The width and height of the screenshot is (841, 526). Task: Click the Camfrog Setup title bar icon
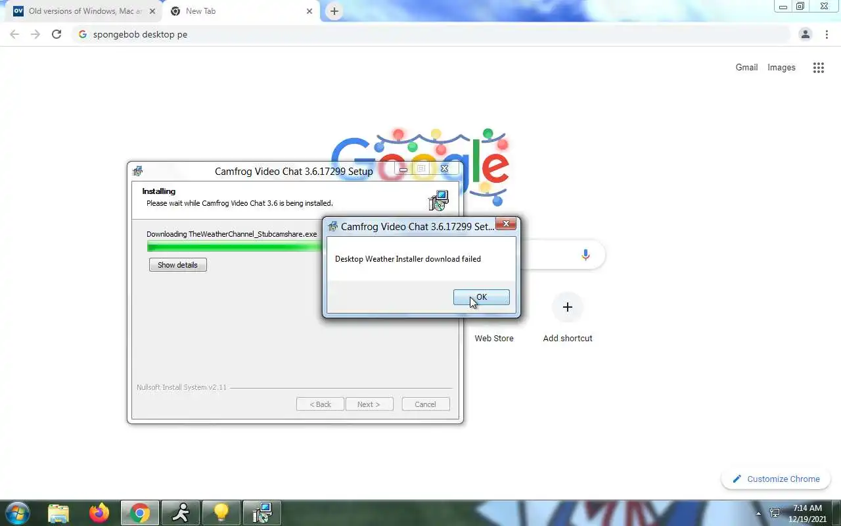137,171
